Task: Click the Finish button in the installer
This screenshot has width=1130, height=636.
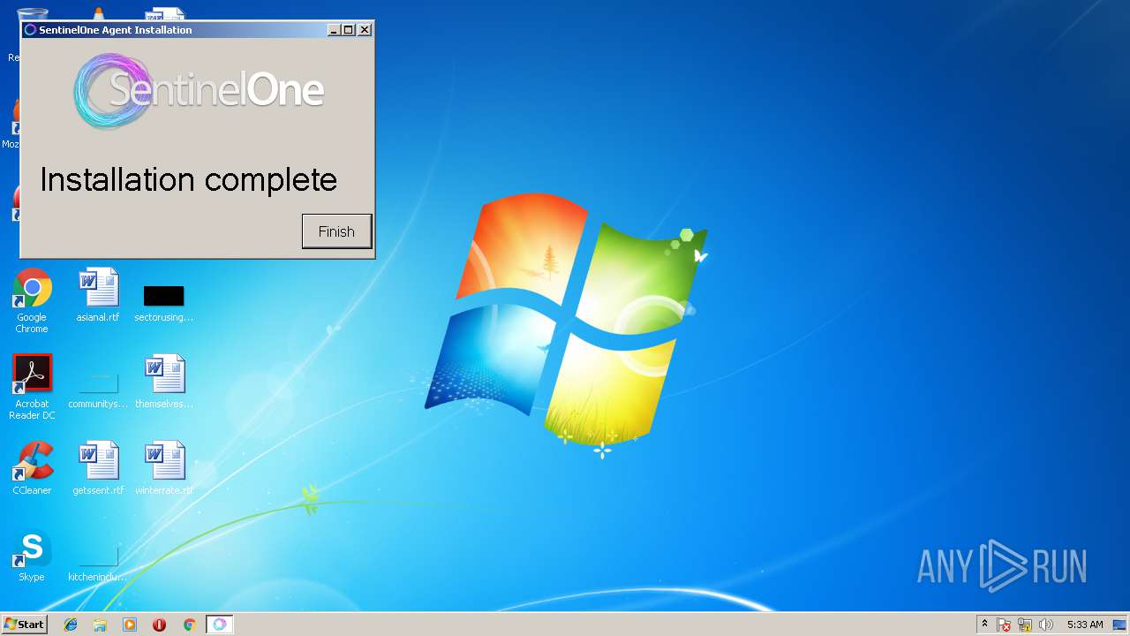Action: point(336,231)
